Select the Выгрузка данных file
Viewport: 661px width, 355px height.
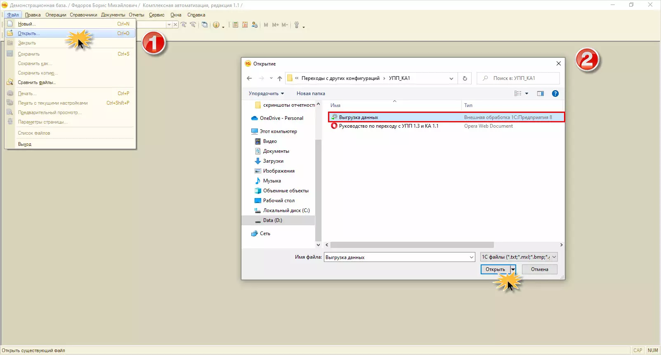pyautogui.click(x=359, y=117)
